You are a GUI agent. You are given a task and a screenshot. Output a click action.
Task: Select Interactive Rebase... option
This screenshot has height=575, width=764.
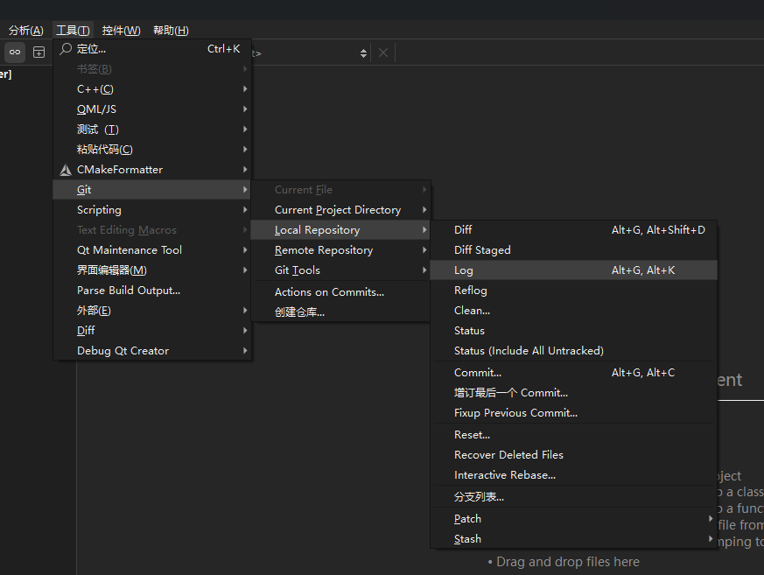click(x=505, y=475)
